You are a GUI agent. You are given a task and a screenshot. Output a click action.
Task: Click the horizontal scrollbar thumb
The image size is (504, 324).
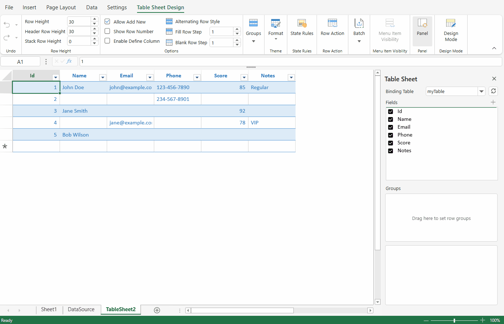tap(242, 310)
